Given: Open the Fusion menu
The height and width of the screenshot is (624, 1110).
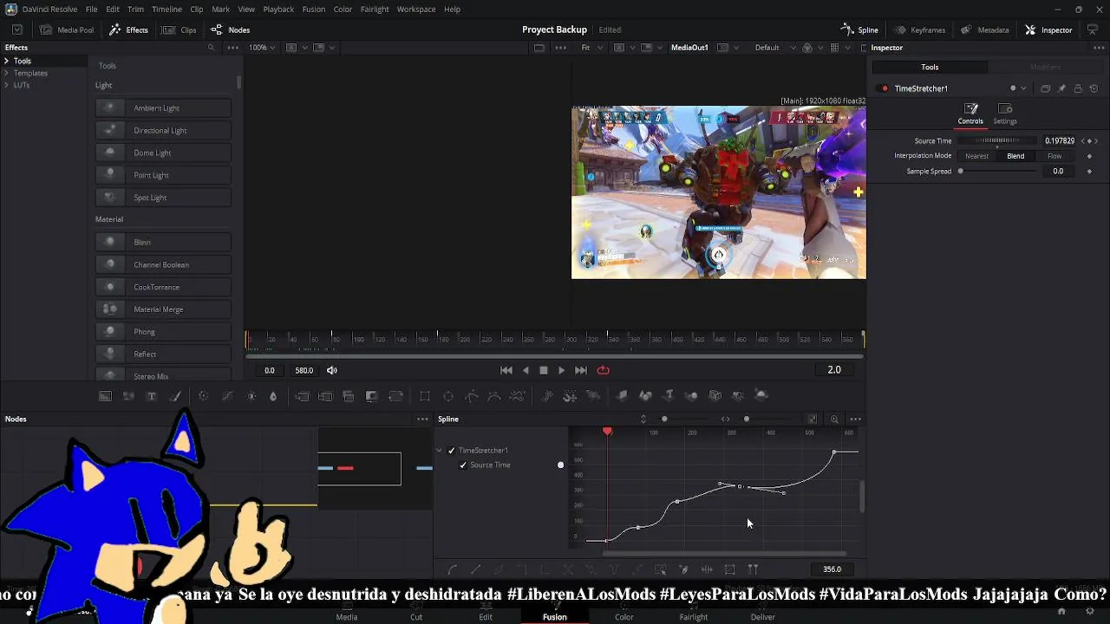Looking at the screenshot, I should click(314, 9).
